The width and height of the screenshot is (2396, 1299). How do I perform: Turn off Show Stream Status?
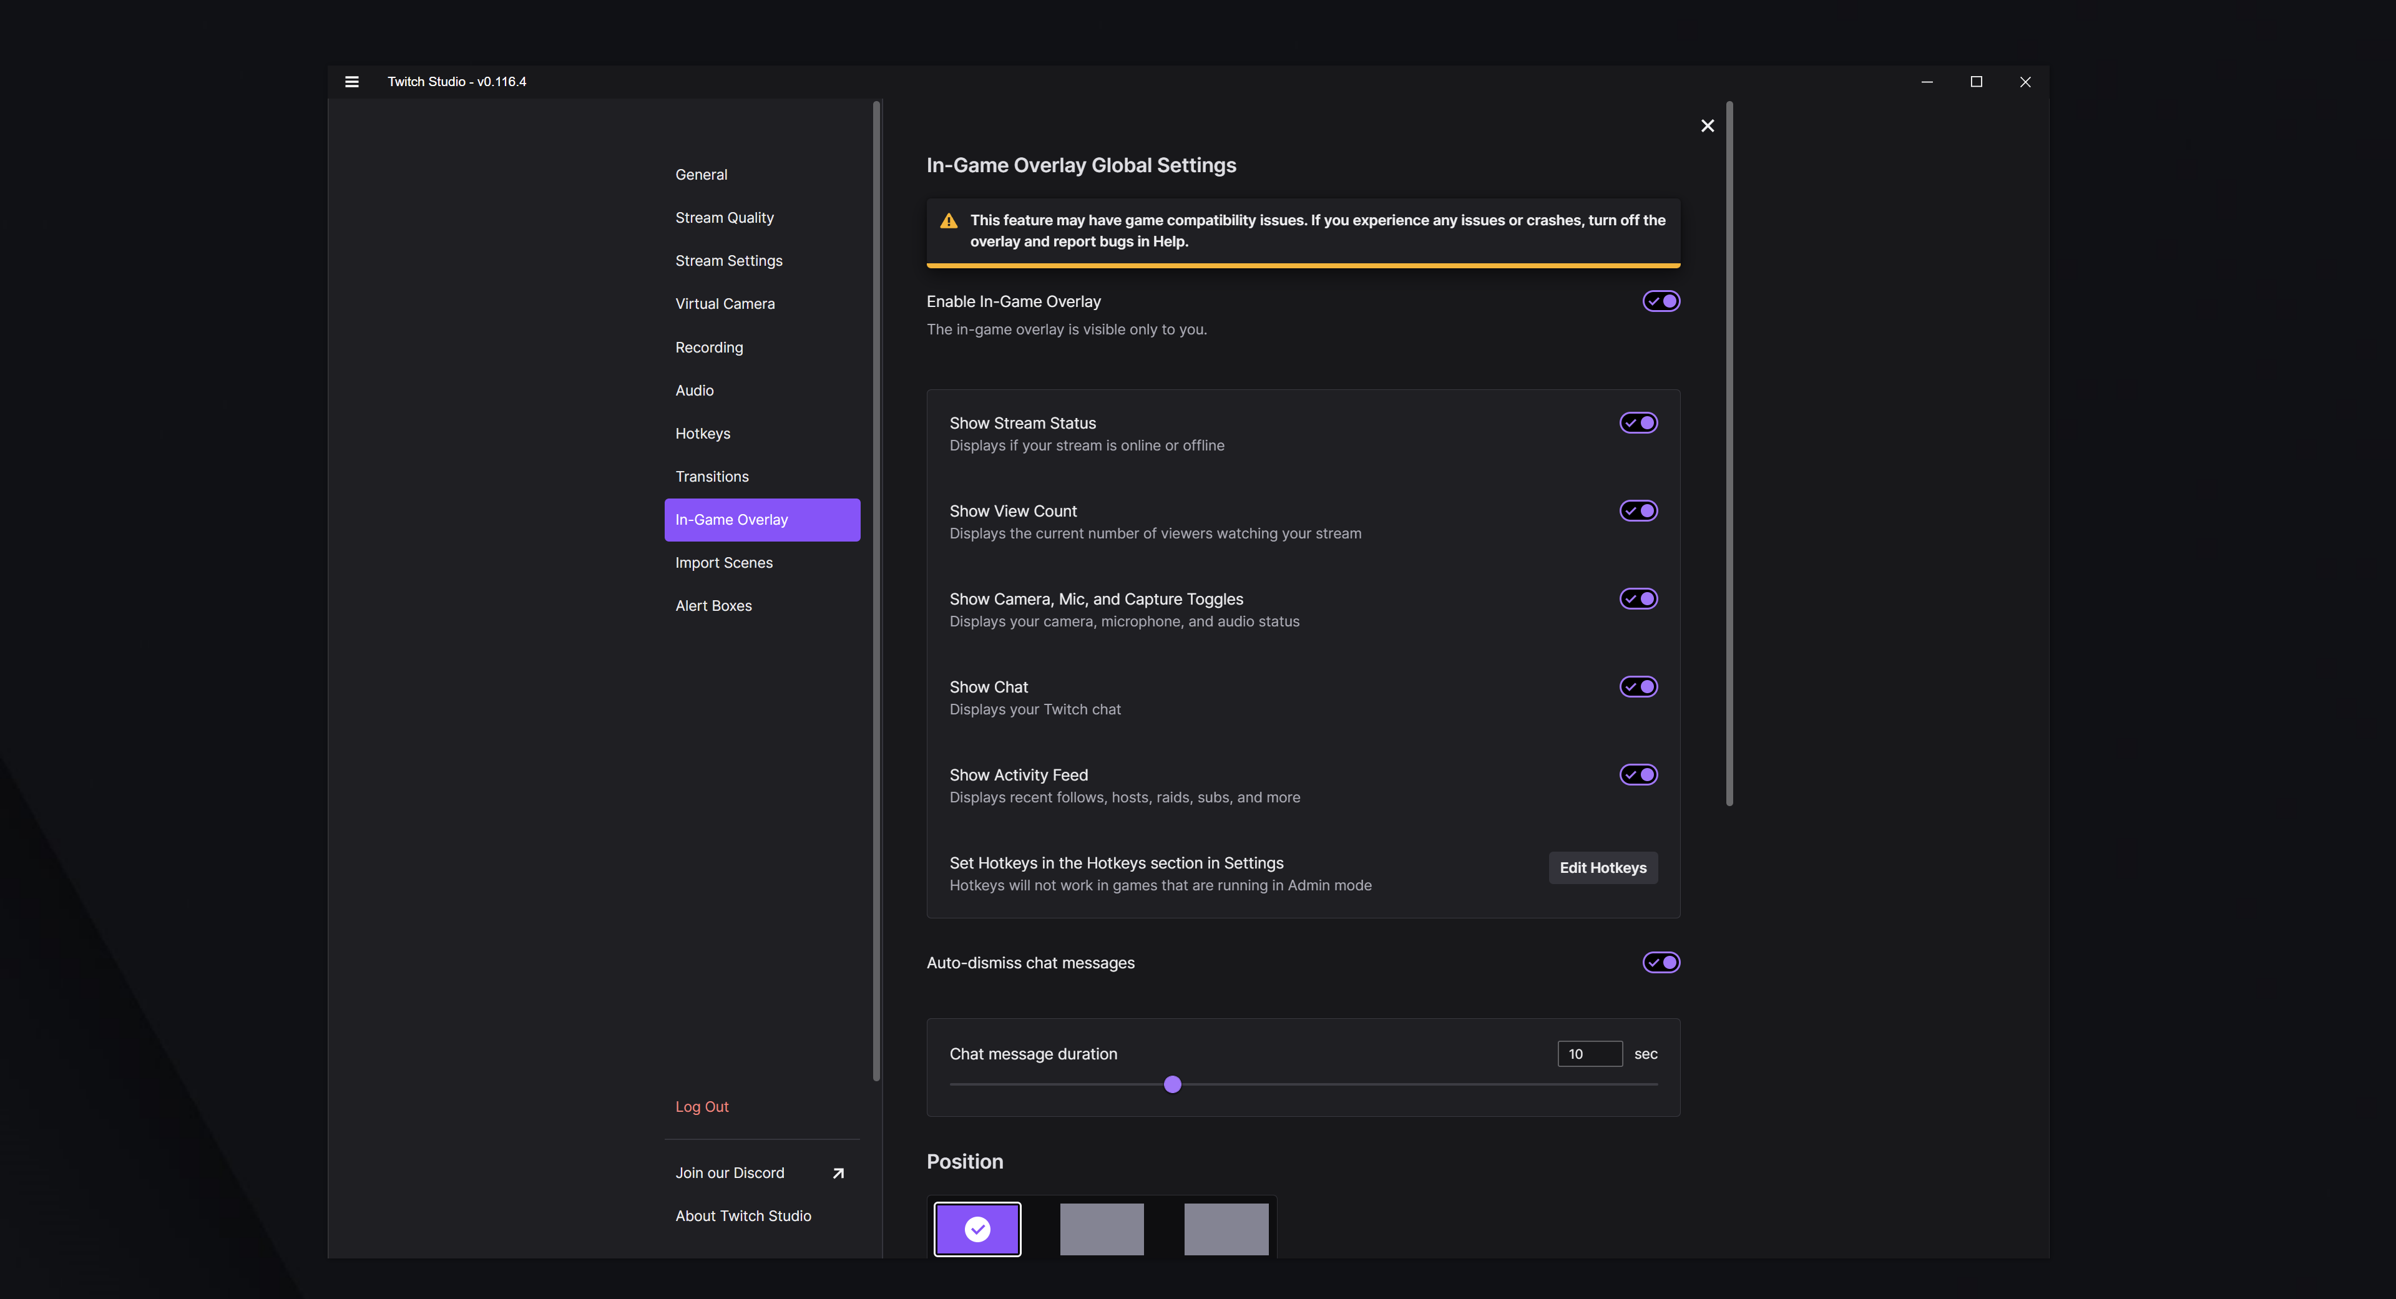coord(1639,423)
